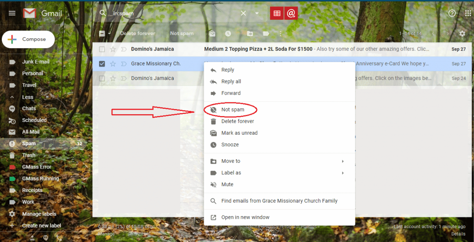Uncheck the Grace Missionary Ch. email checkbox

[102, 64]
